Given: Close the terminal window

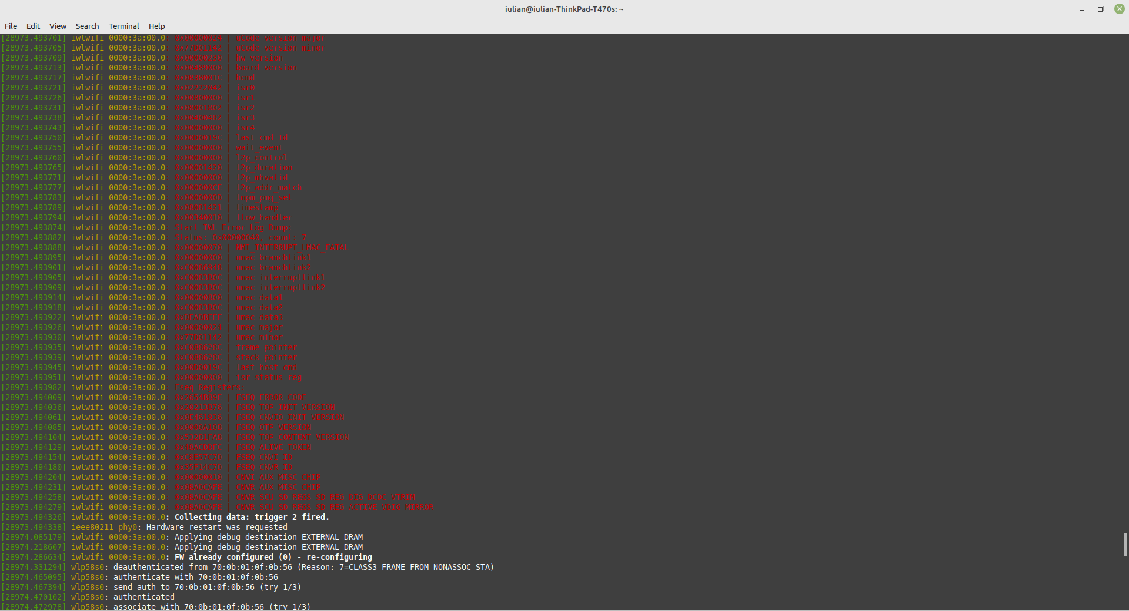Looking at the screenshot, I should point(1119,9).
